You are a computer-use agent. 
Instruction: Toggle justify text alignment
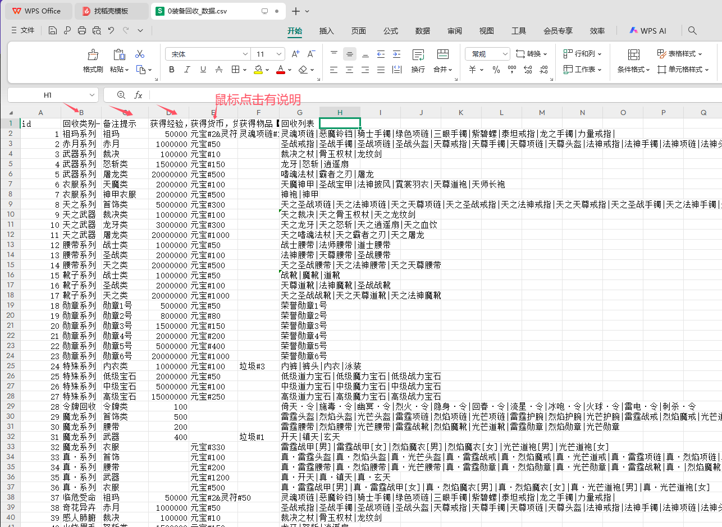tap(381, 70)
